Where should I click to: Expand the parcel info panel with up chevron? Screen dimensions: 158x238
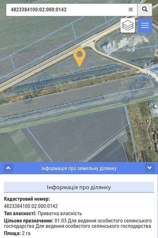tap(9, 168)
